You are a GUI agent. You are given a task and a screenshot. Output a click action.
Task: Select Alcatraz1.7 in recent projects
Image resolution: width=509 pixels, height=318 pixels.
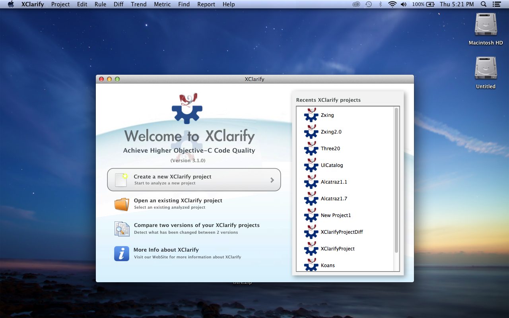click(334, 199)
